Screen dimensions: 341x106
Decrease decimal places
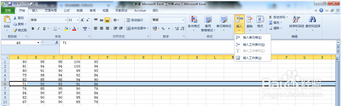[182, 29]
